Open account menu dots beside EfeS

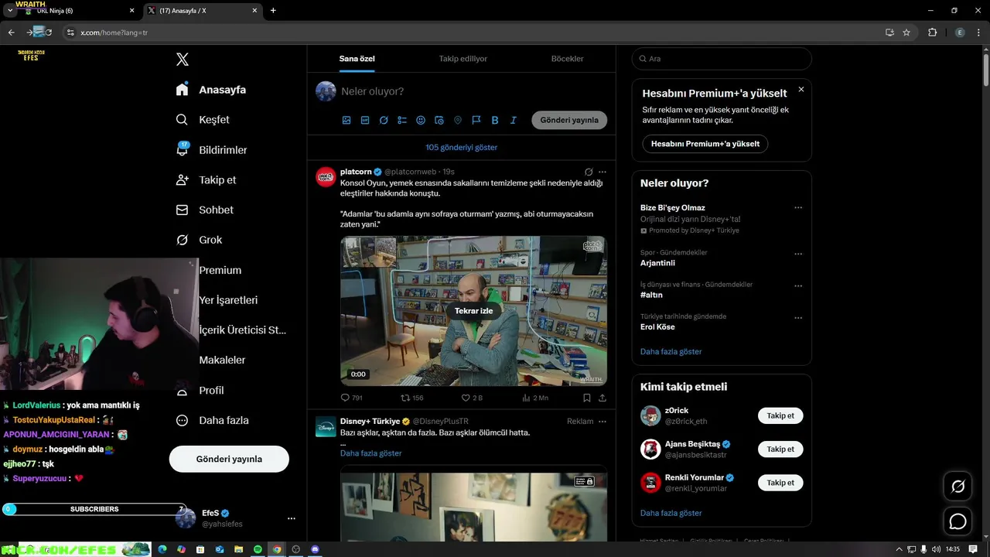(291, 518)
